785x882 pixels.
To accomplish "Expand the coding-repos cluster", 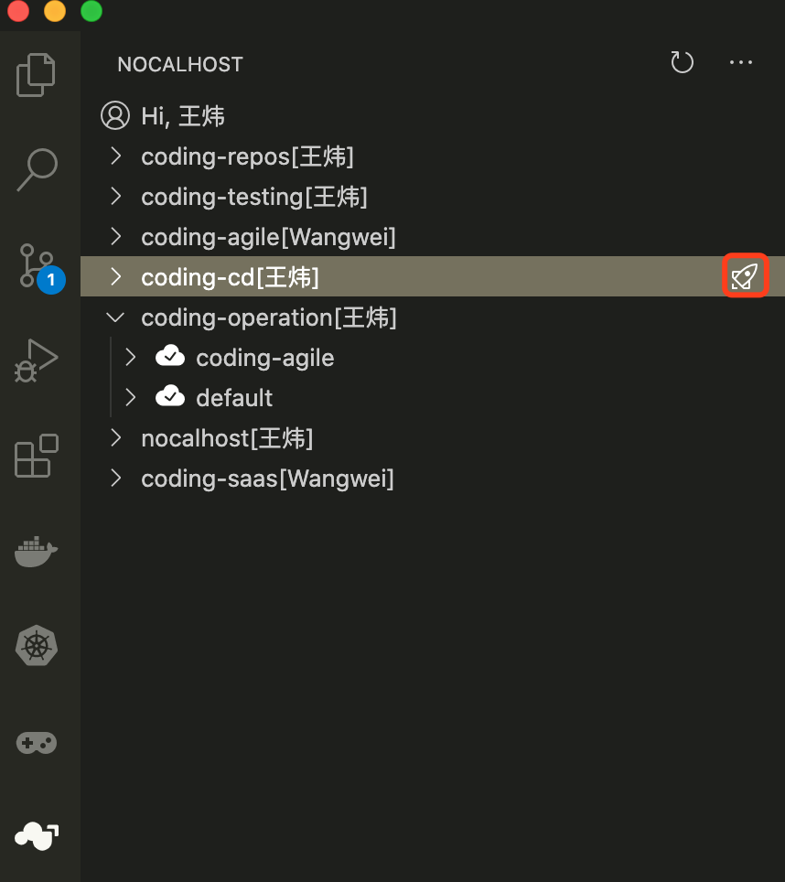I will 115,156.
